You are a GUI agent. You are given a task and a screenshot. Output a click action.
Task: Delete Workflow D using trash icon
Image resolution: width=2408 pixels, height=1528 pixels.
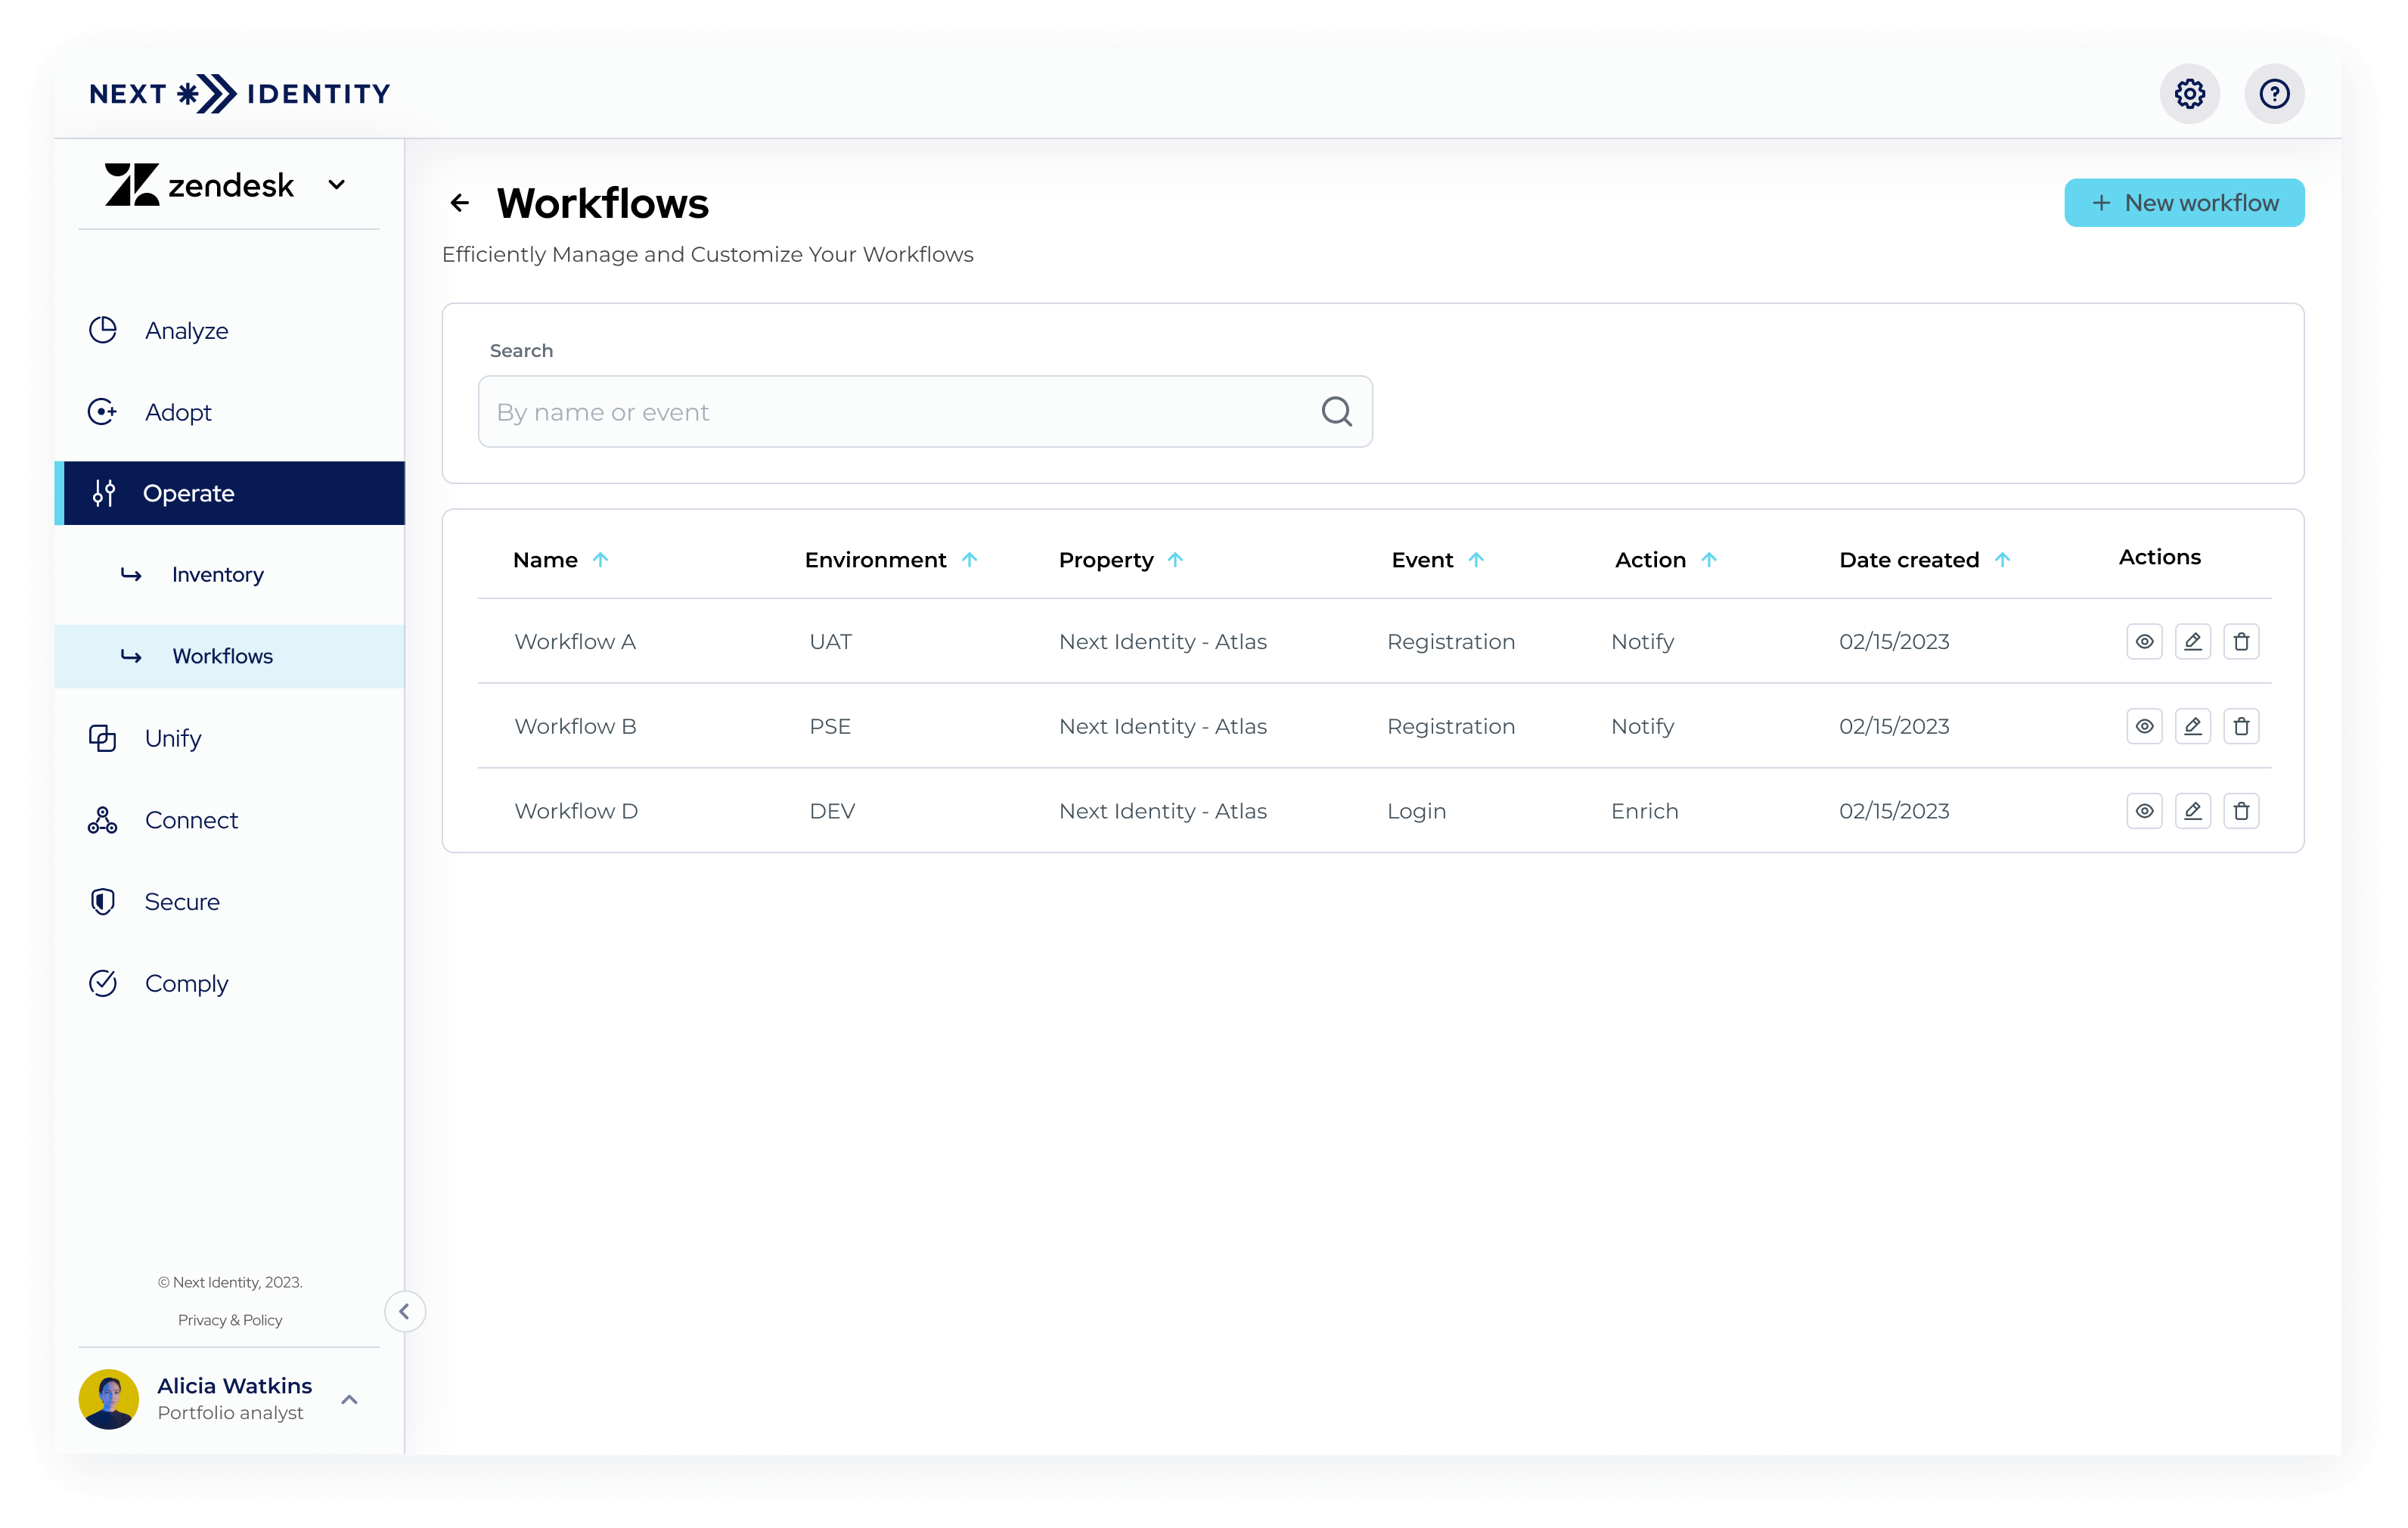pos(2241,811)
